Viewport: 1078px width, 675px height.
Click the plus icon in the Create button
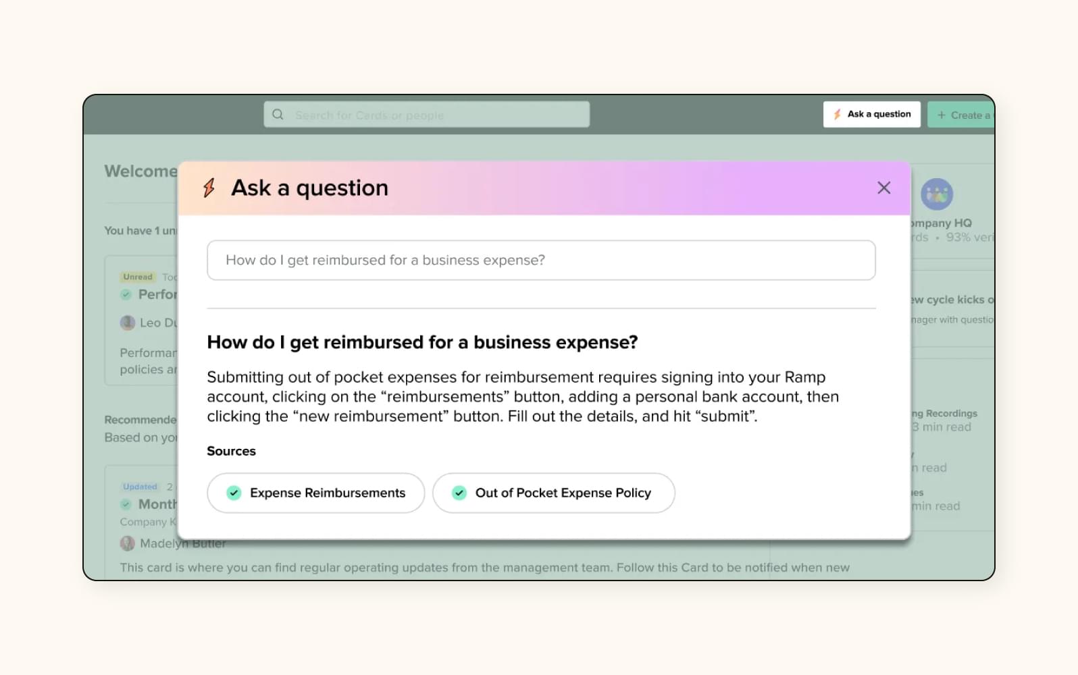(x=942, y=115)
